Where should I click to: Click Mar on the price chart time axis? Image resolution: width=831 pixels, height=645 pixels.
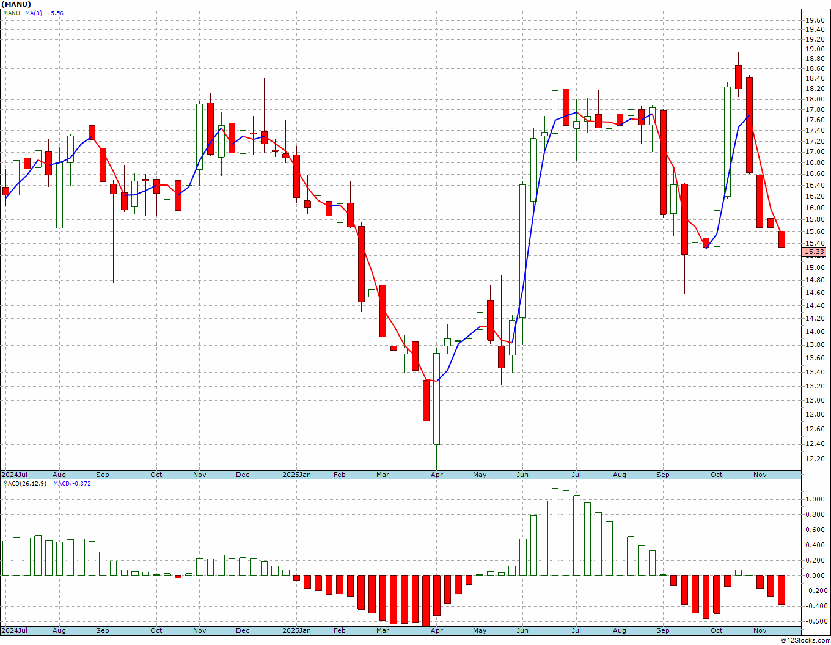tap(383, 475)
